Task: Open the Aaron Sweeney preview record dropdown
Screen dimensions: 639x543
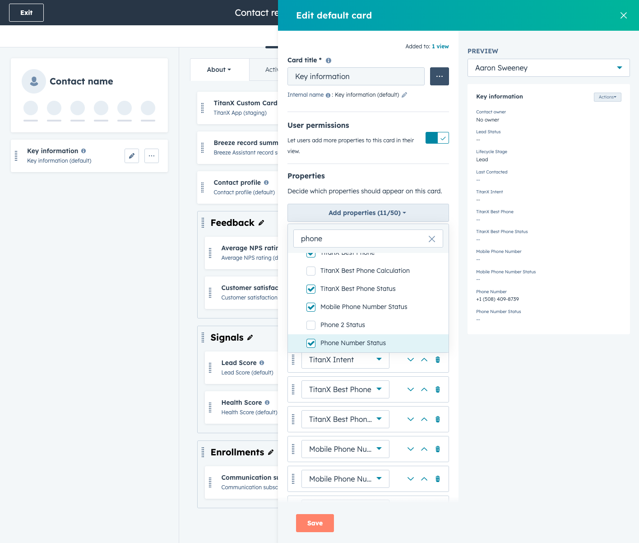Action: tap(549, 68)
